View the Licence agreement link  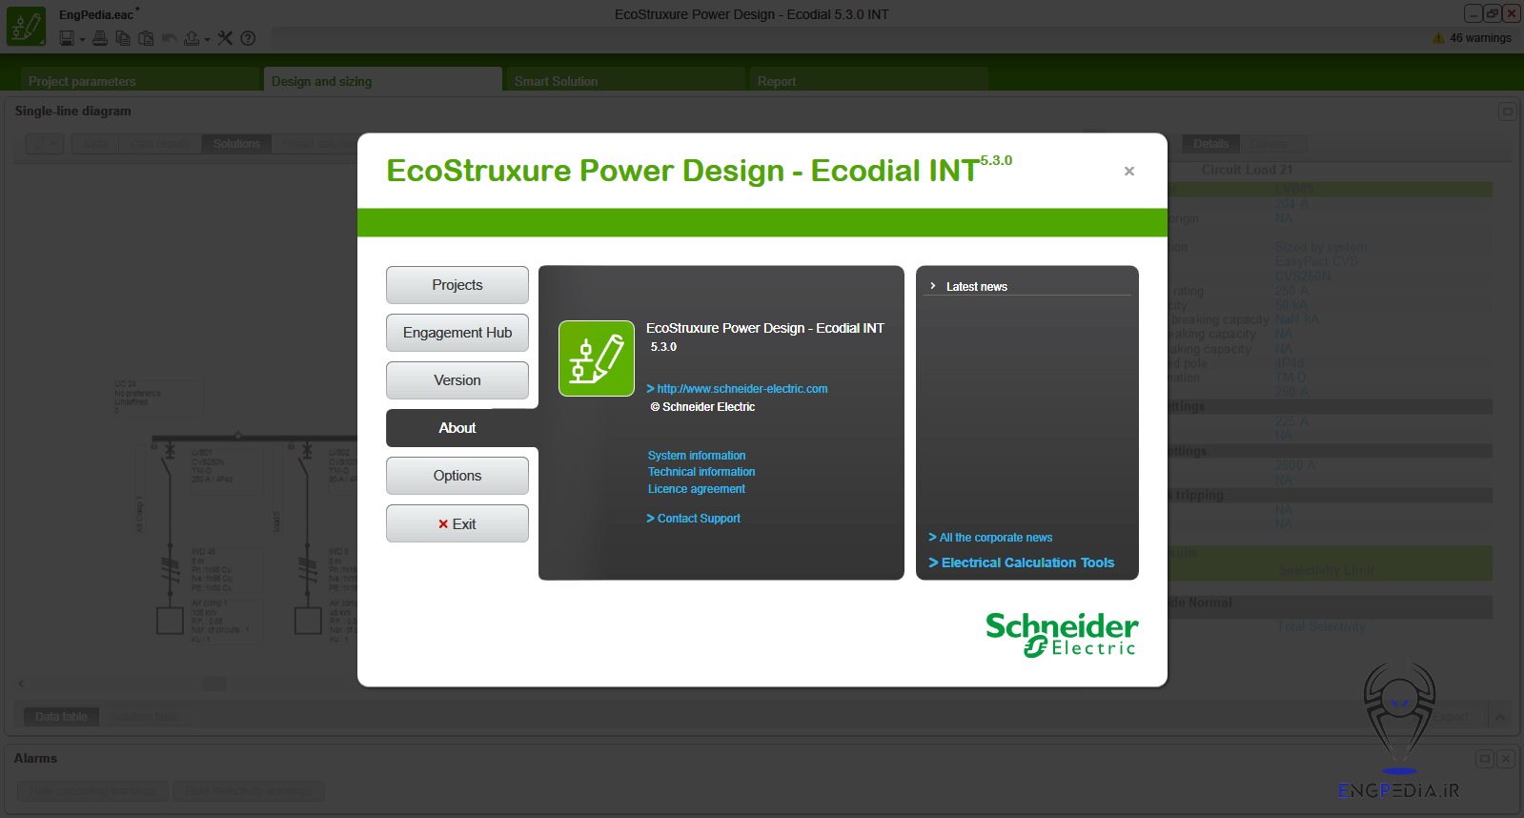[x=697, y=489]
